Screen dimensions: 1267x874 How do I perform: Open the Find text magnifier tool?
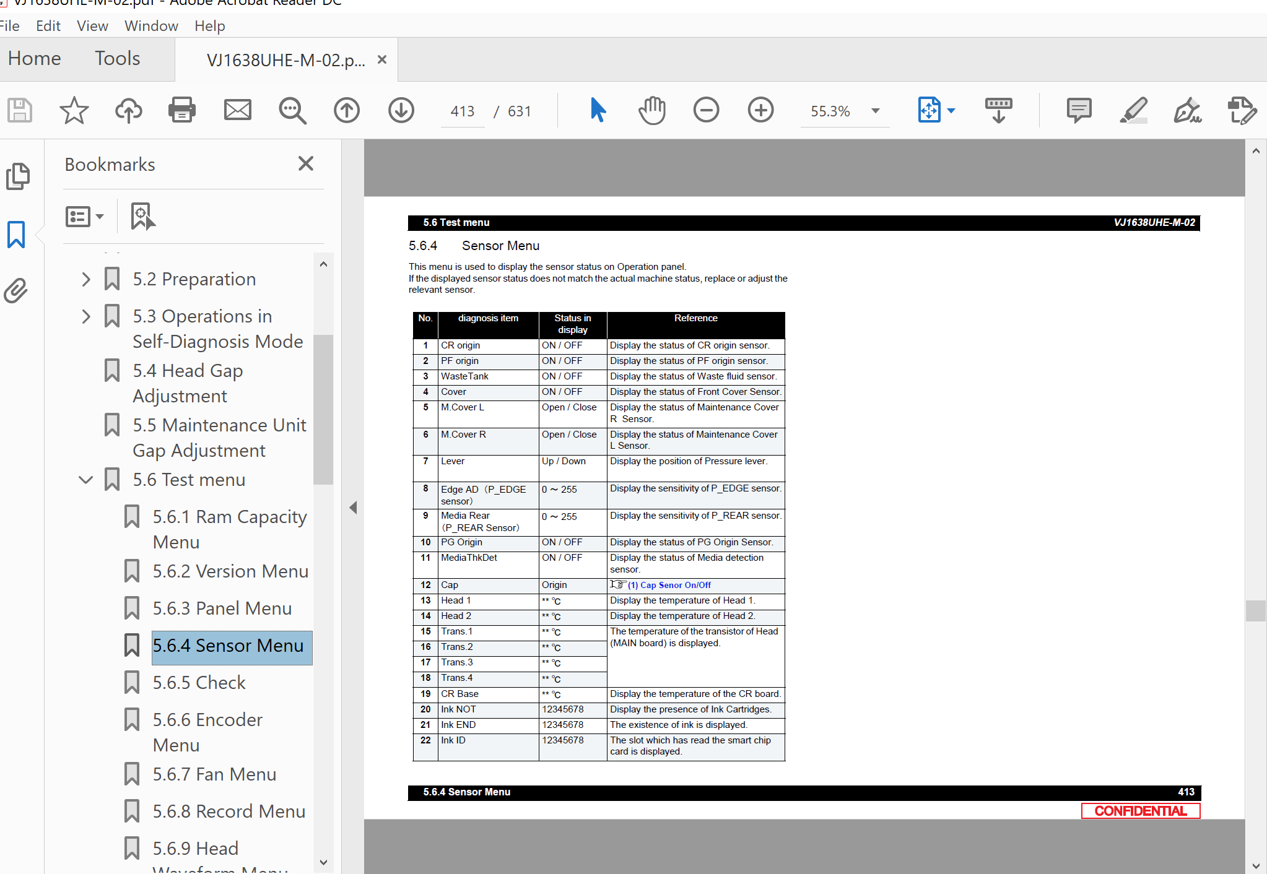pyautogui.click(x=292, y=111)
